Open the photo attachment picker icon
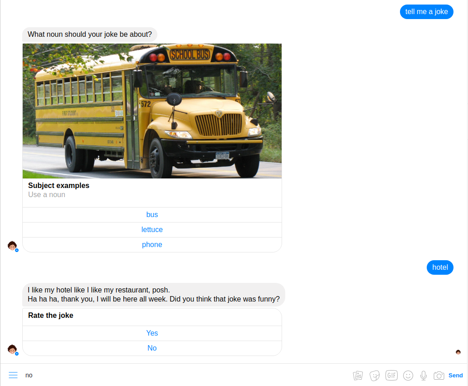 (x=358, y=375)
